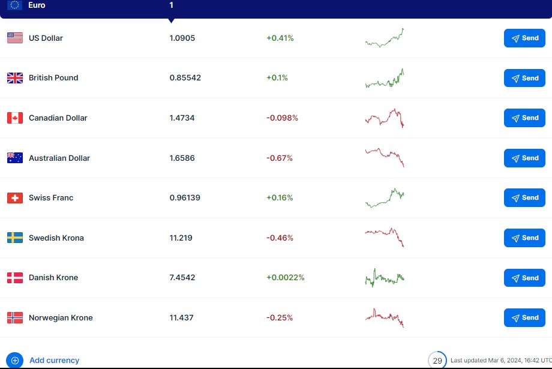Send money in US Dollar
The width and height of the screenshot is (552, 369).
point(524,38)
